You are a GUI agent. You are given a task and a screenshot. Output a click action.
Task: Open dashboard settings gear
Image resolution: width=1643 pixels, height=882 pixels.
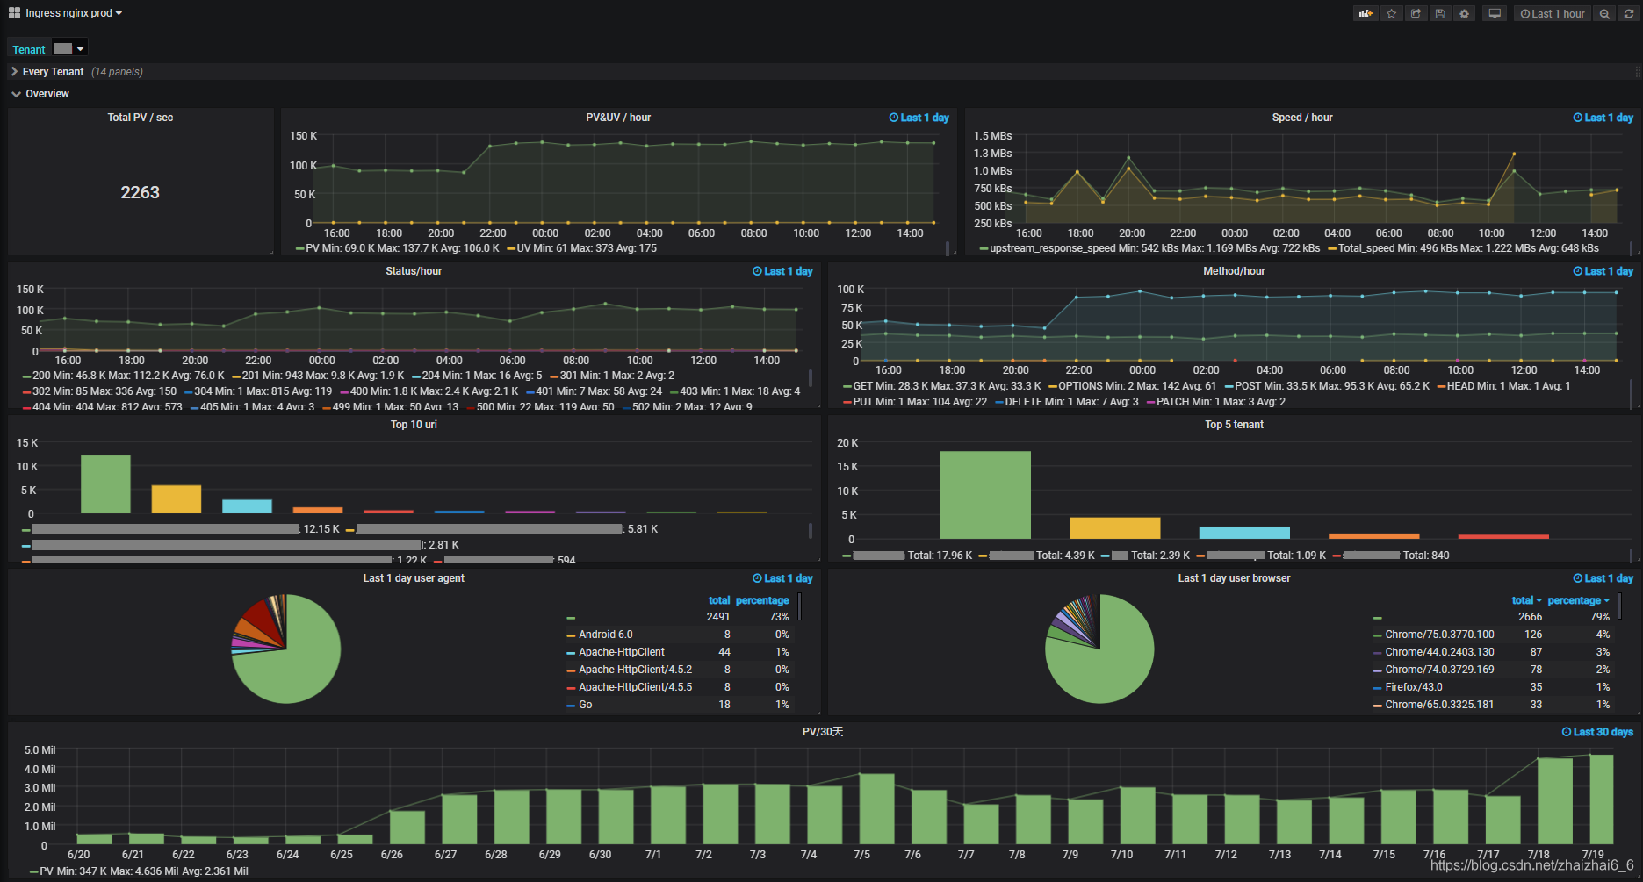tap(1464, 13)
